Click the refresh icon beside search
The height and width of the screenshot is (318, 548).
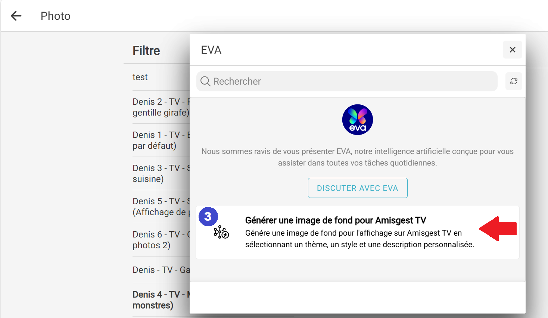click(514, 81)
